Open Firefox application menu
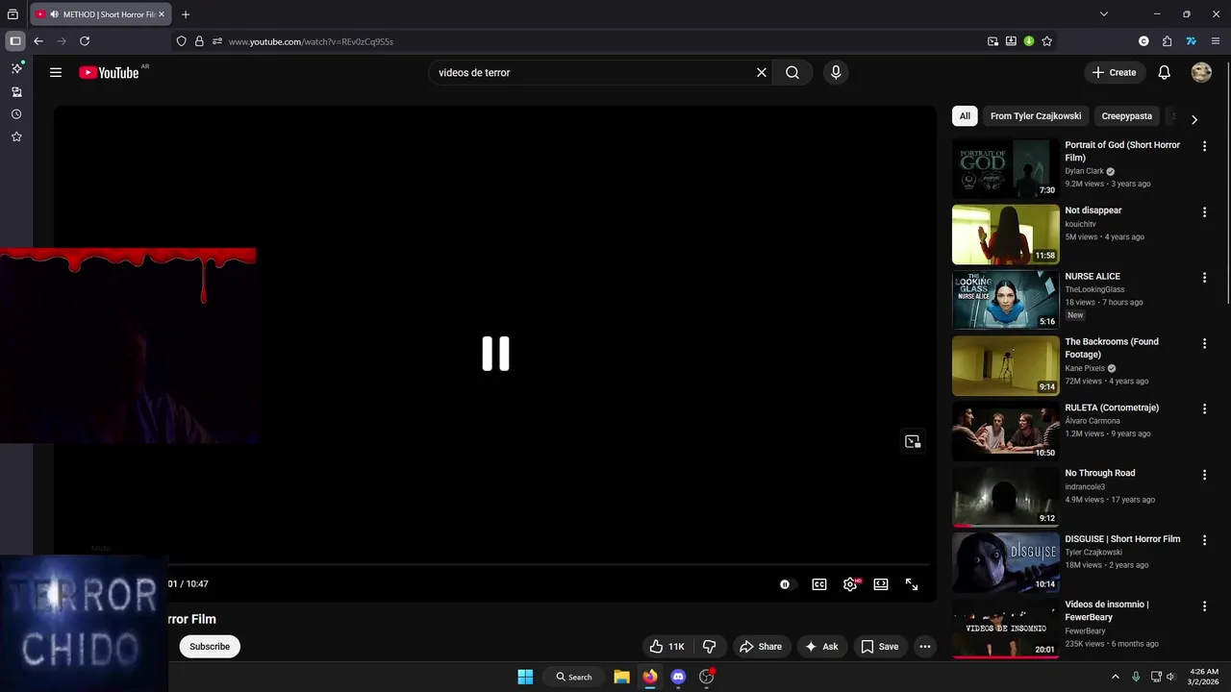This screenshot has height=692, width=1231. click(x=1216, y=41)
